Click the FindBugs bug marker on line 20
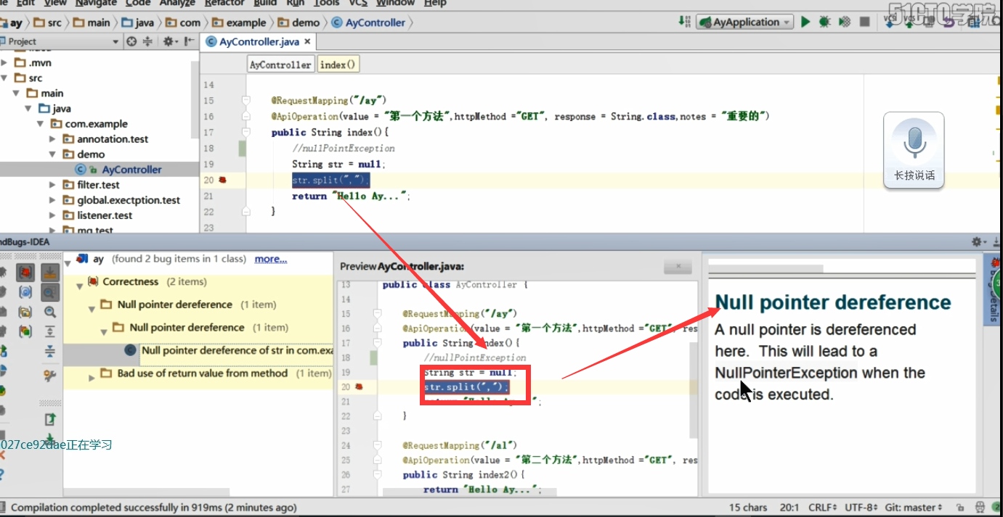1003x517 pixels. pos(222,180)
